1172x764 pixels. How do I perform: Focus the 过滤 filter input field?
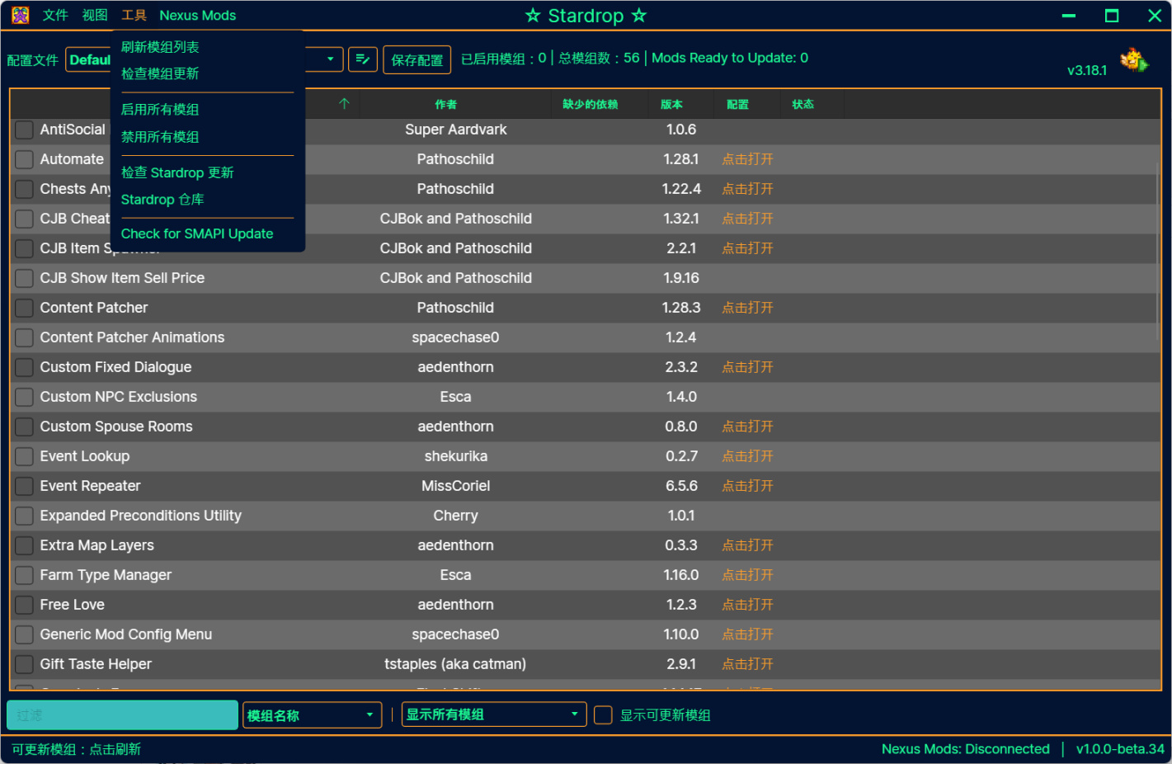tap(123, 715)
